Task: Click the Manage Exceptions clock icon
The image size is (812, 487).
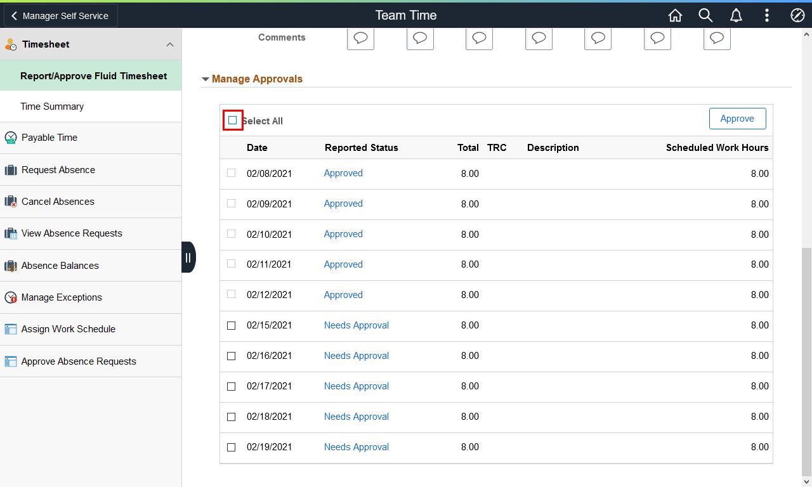Action: pyautogui.click(x=11, y=297)
